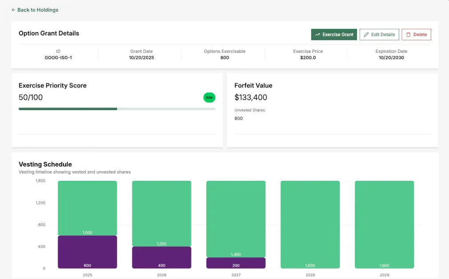Follow the Back to Holdings link
The image size is (449, 279).
pos(37,10)
